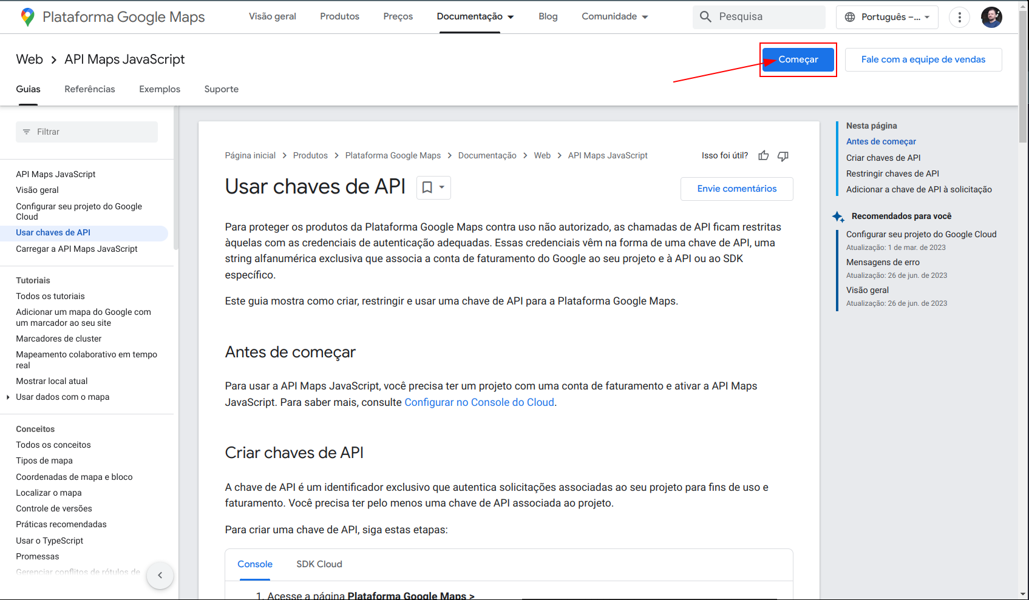
Task: Click the filter icon in Filtrar box
Action: (x=26, y=132)
